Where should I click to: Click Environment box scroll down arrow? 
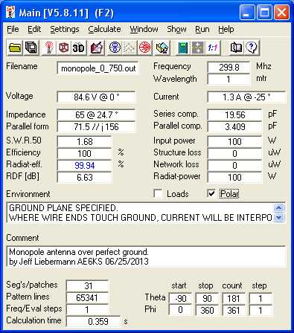tap(279, 217)
